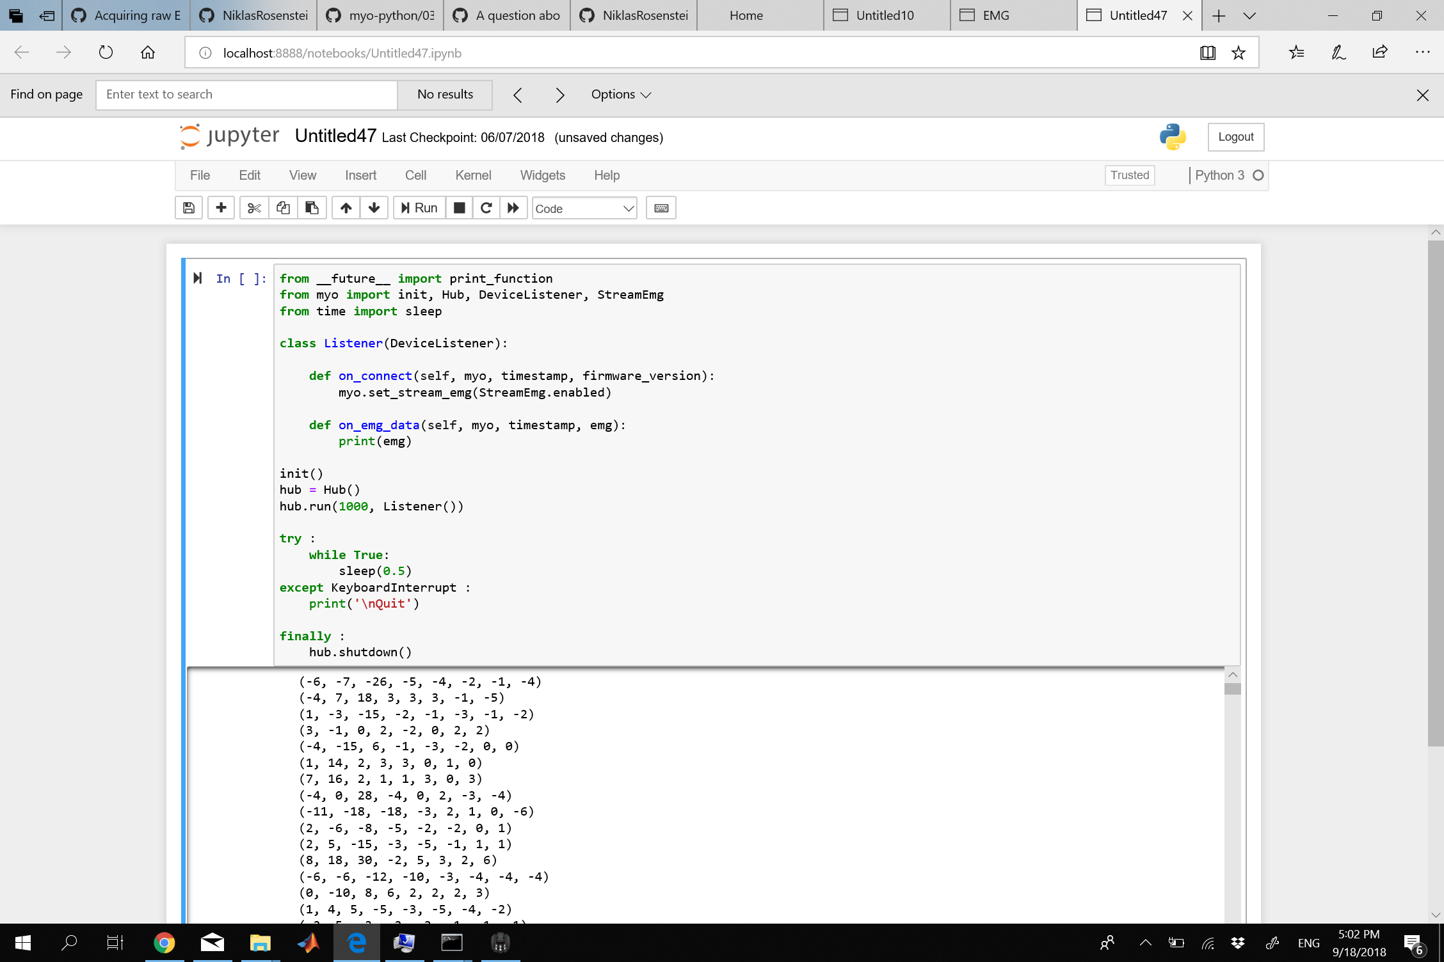Copy the selected cell using copy icon
Viewport: 1444px width, 962px height.
point(282,207)
